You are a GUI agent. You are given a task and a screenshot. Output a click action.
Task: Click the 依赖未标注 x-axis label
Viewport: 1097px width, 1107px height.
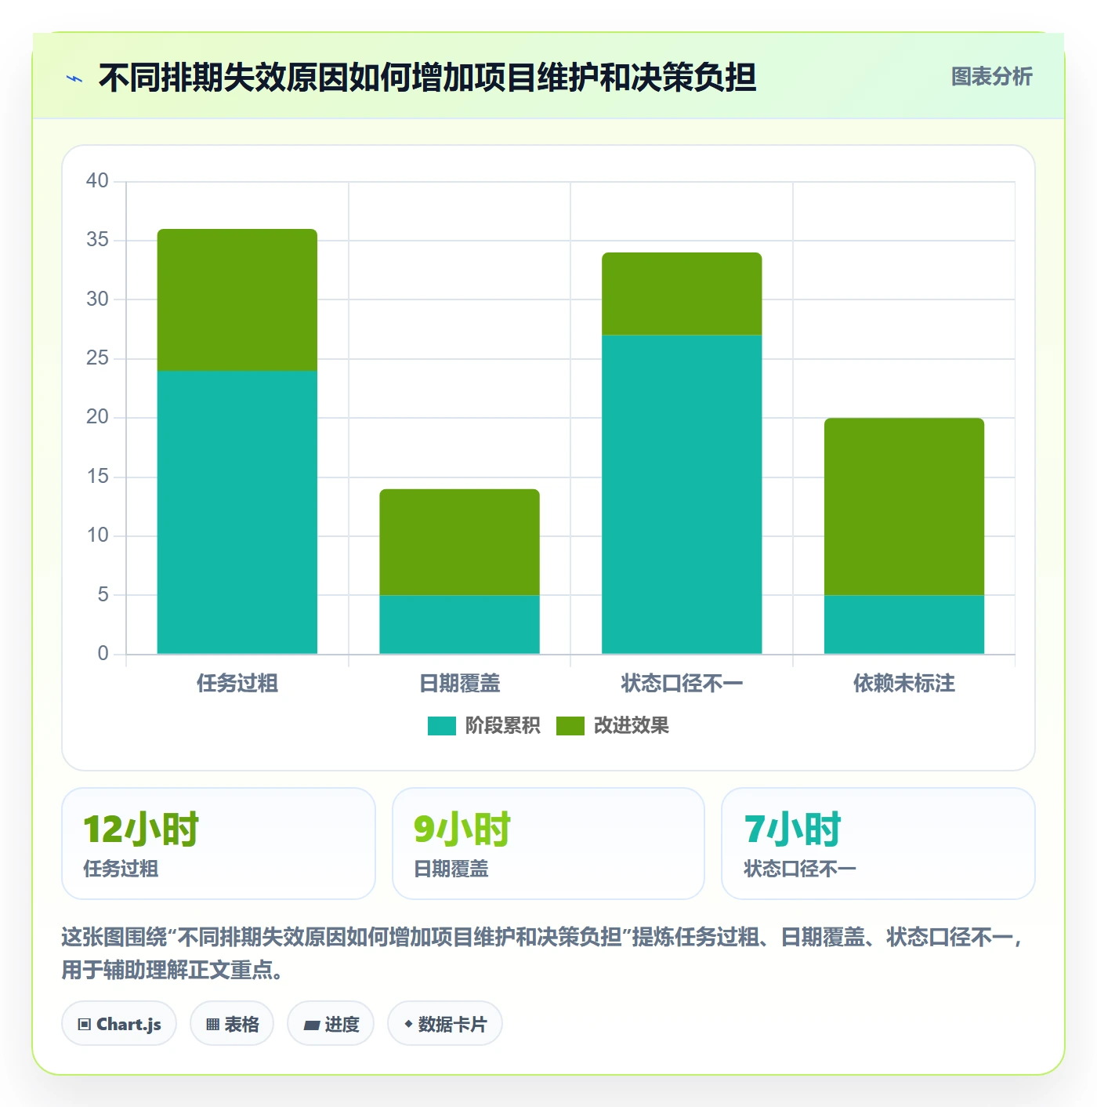[x=904, y=684]
